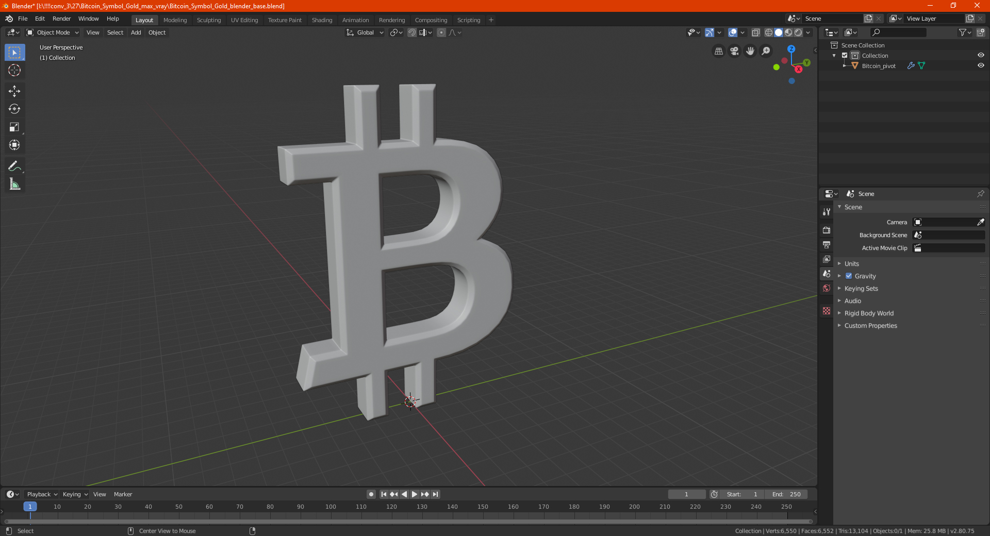Open the Keying dropdown
The height and width of the screenshot is (536, 990).
pos(75,494)
